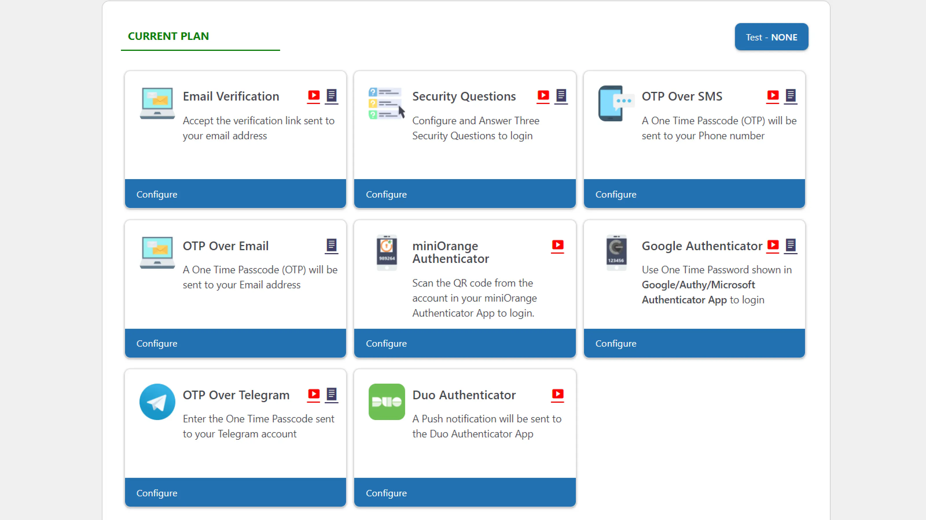Play the Duo Authenticator video tutorial
This screenshot has height=520, width=926.
tap(558, 395)
